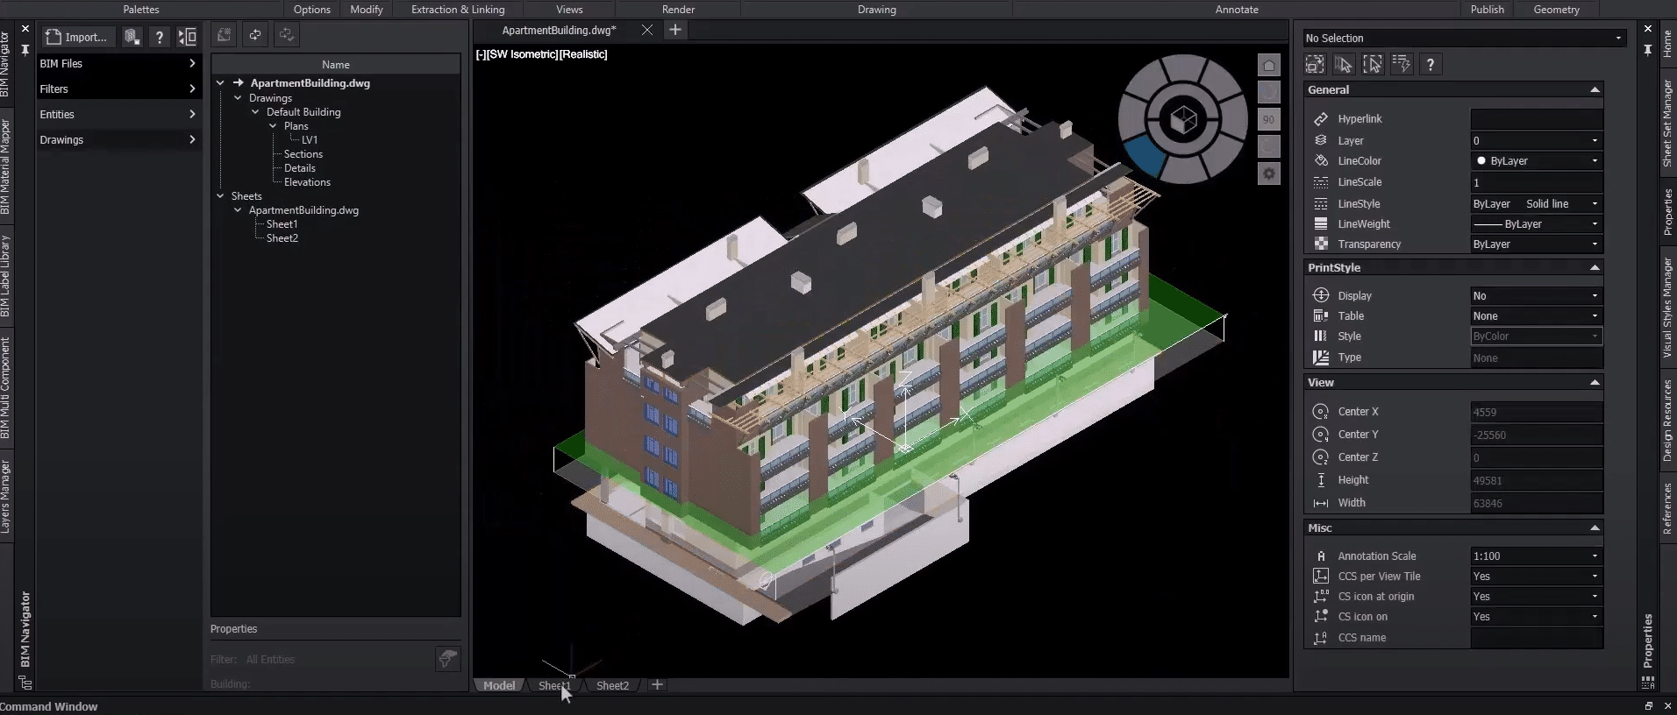1677x715 pixels.
Task: Open the Extraction & Linking ribbon tab
Action: tap(458, 10)
